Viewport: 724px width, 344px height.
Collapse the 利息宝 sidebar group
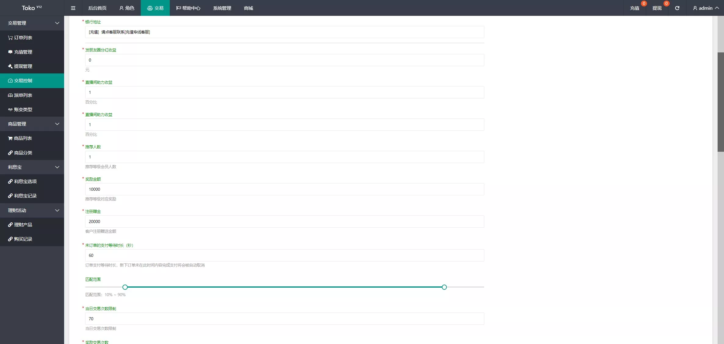57,167
